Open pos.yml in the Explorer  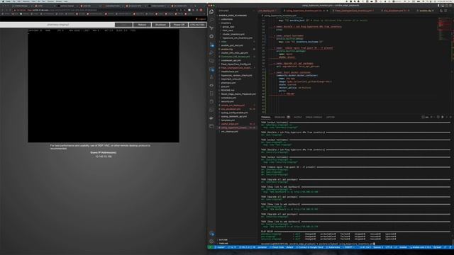(x=225, y=86)
